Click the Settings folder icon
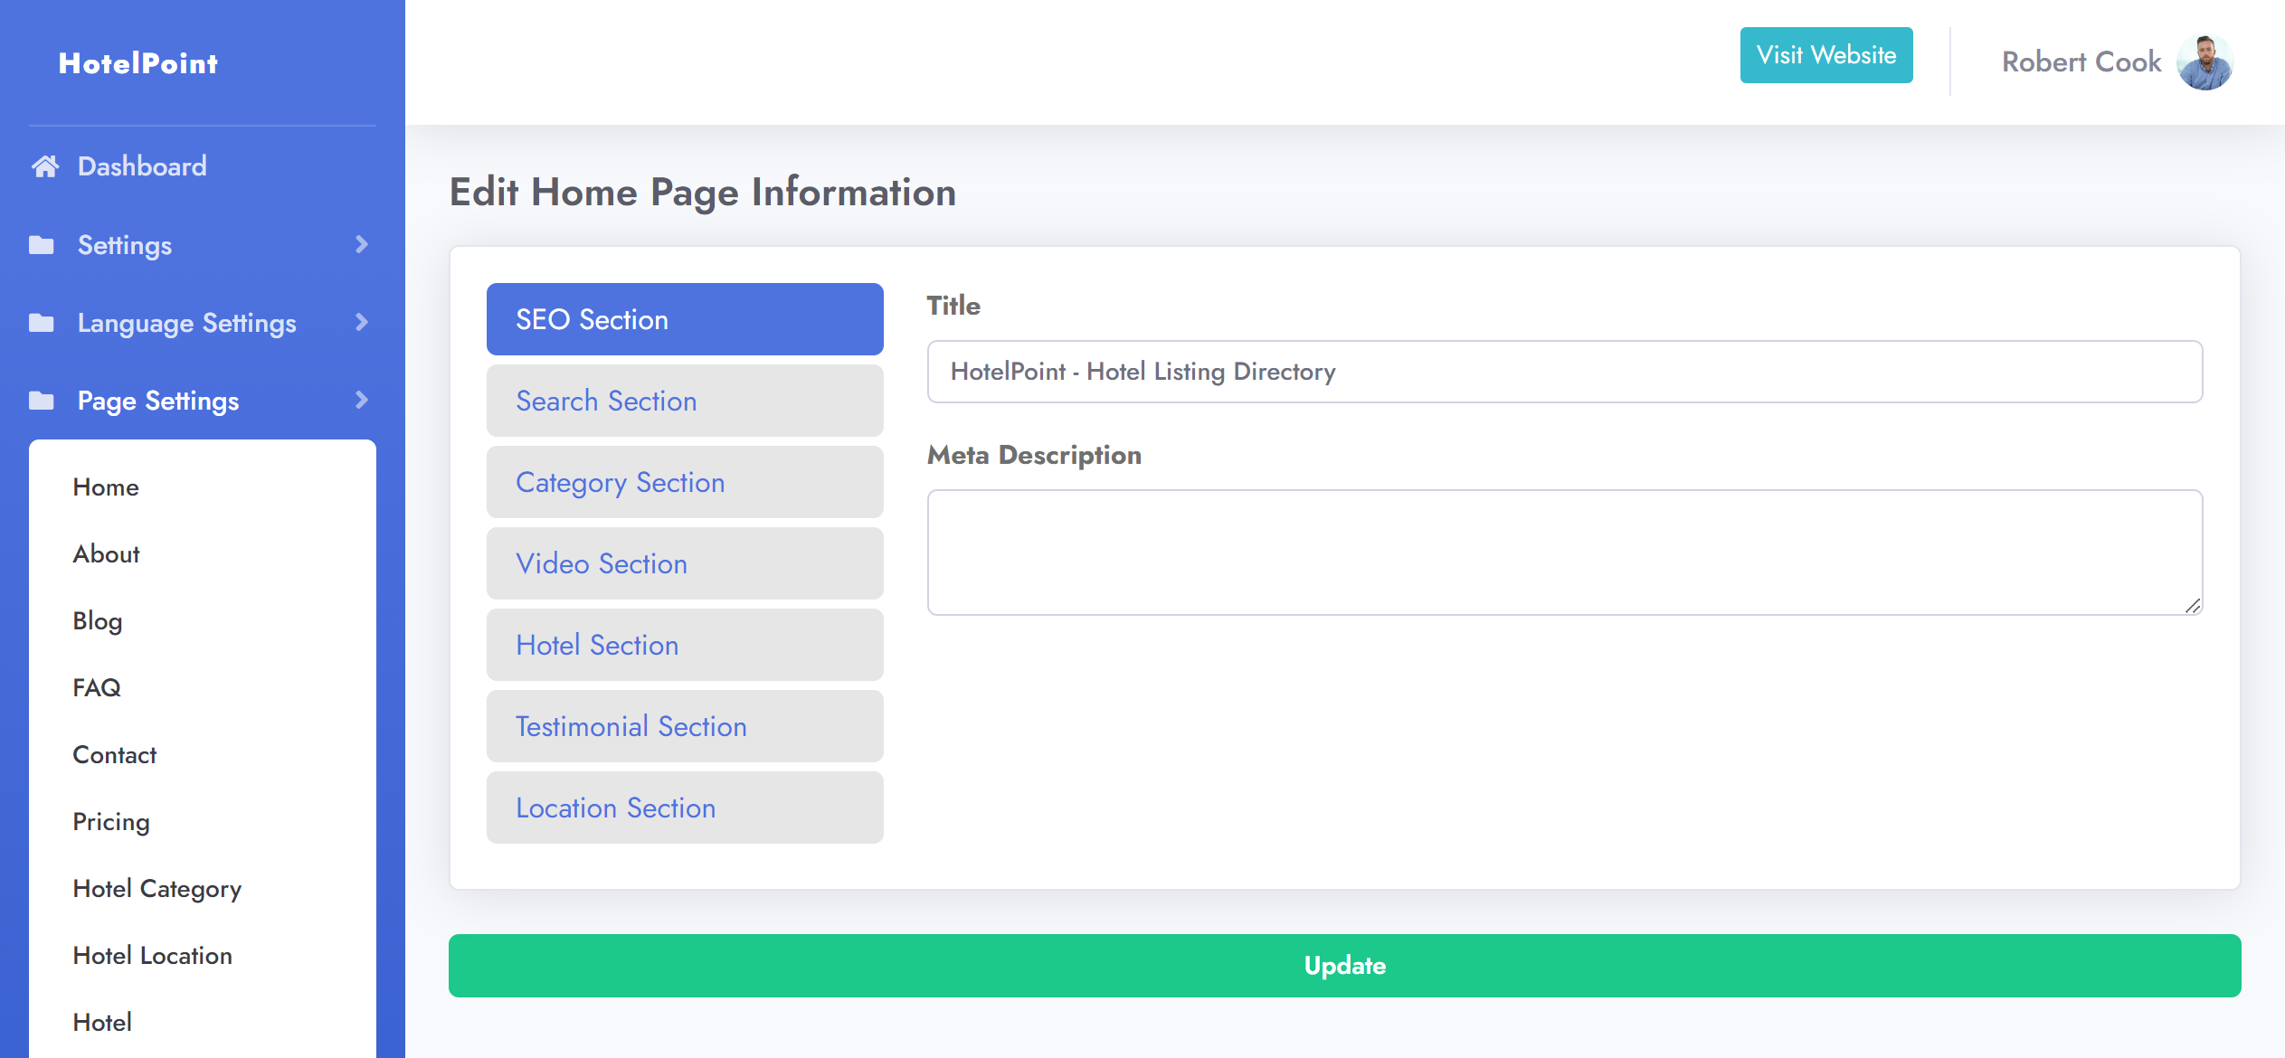Viewport: 2285px width, 1058px height. [42, 245]
